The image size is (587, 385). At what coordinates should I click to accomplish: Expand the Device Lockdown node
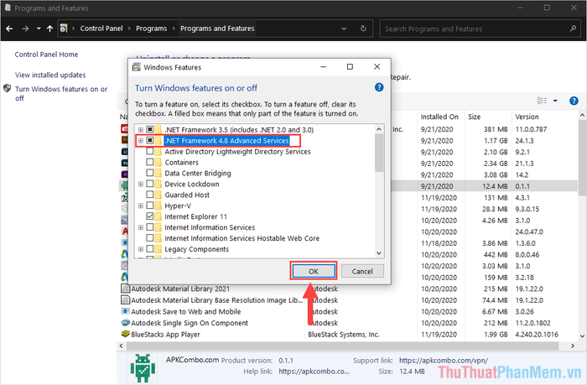[x=141, y=185]
